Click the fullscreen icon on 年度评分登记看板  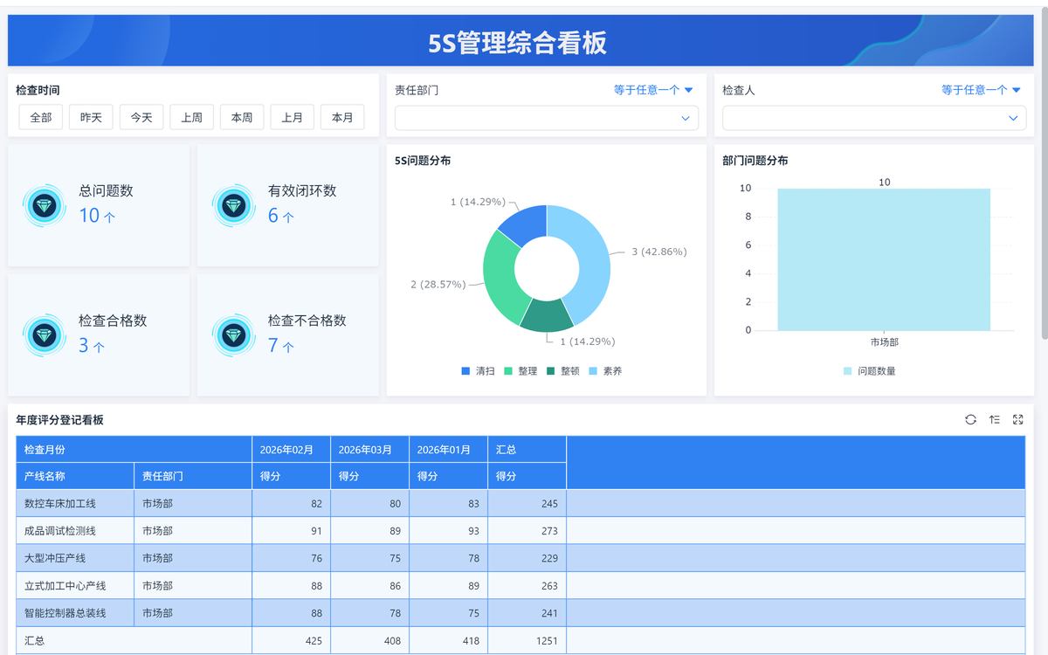click(1017, 420)
